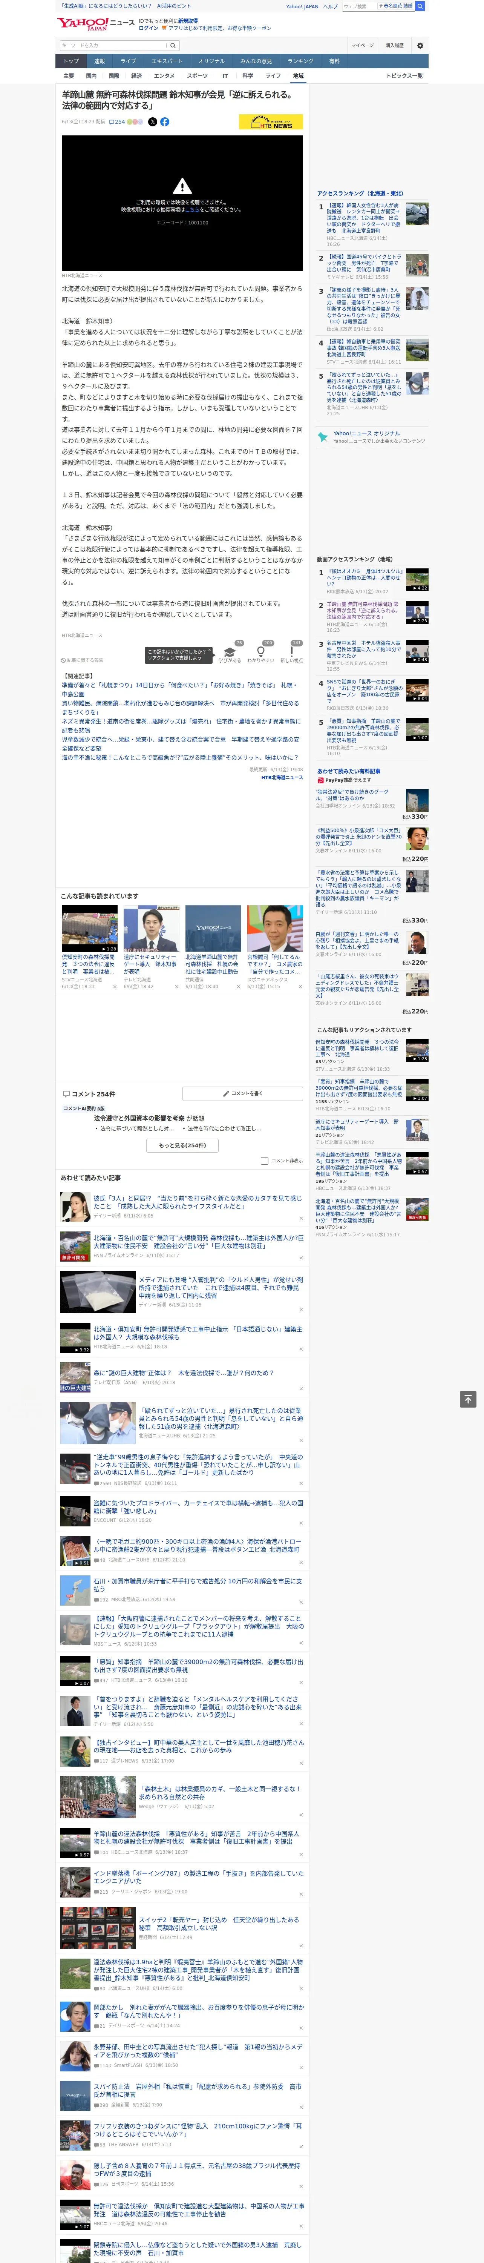
Task: Click the ログイン link
Action: (149, 28)
